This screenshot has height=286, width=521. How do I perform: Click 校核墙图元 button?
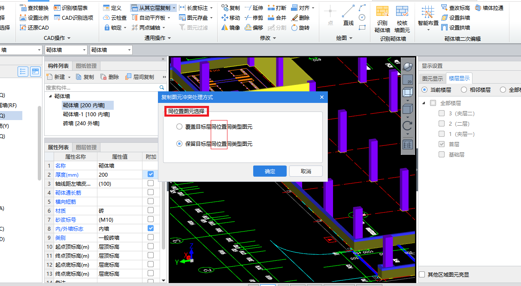coord(402,19)
